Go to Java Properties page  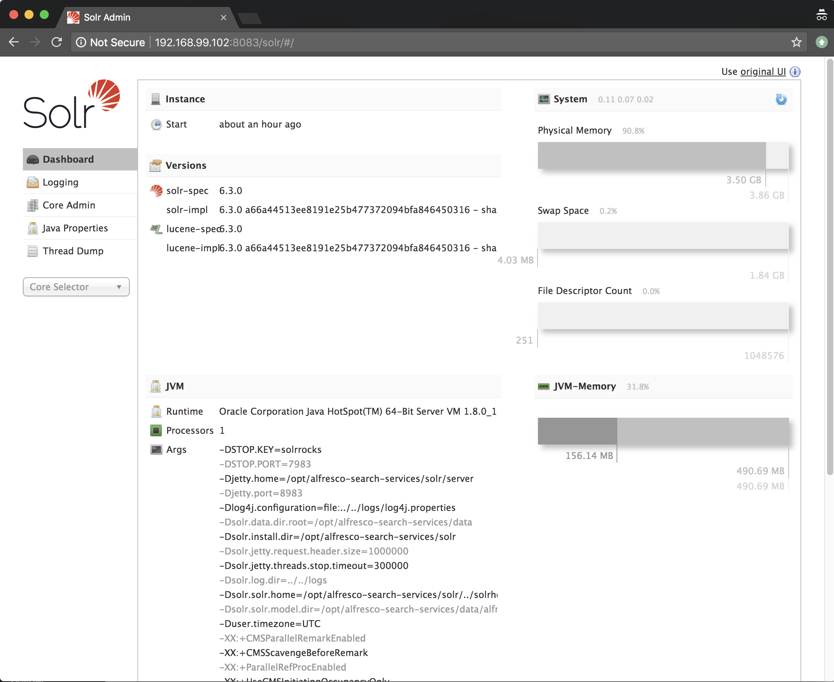click(x=75, y=228)
